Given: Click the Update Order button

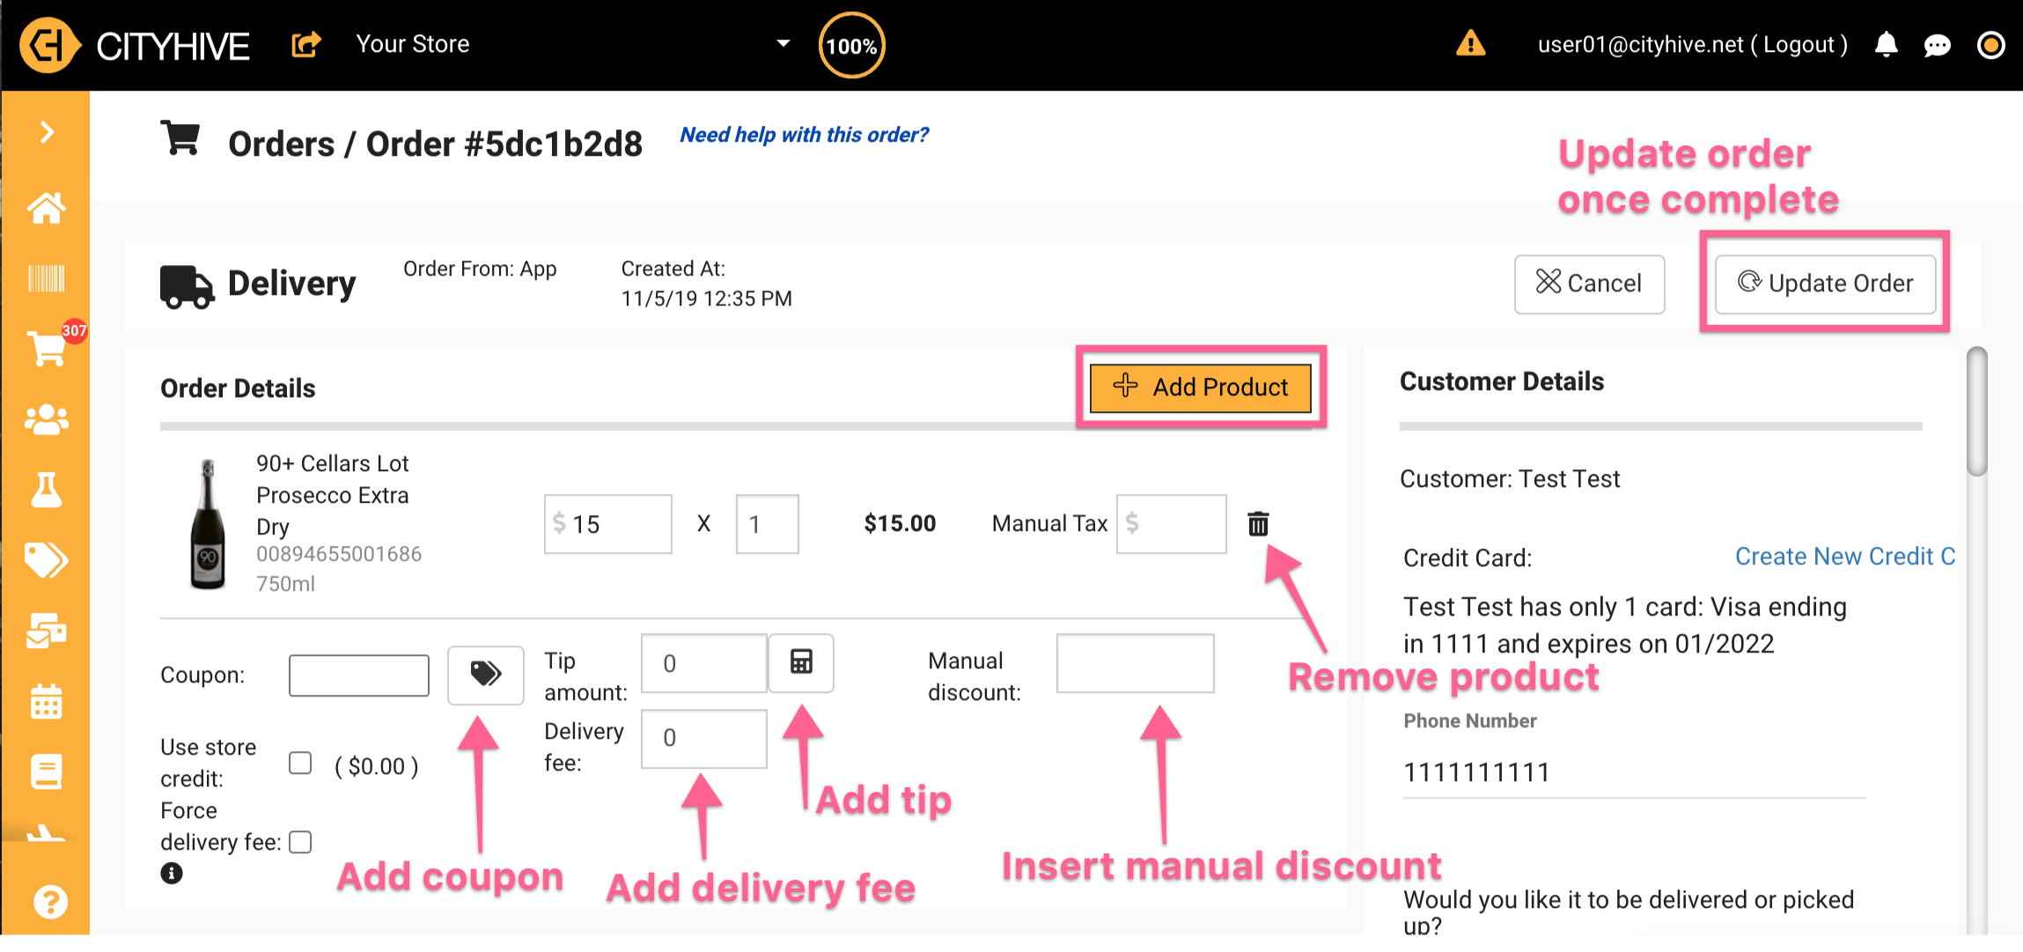Looking at the screenshot, I should [1825, 284].
